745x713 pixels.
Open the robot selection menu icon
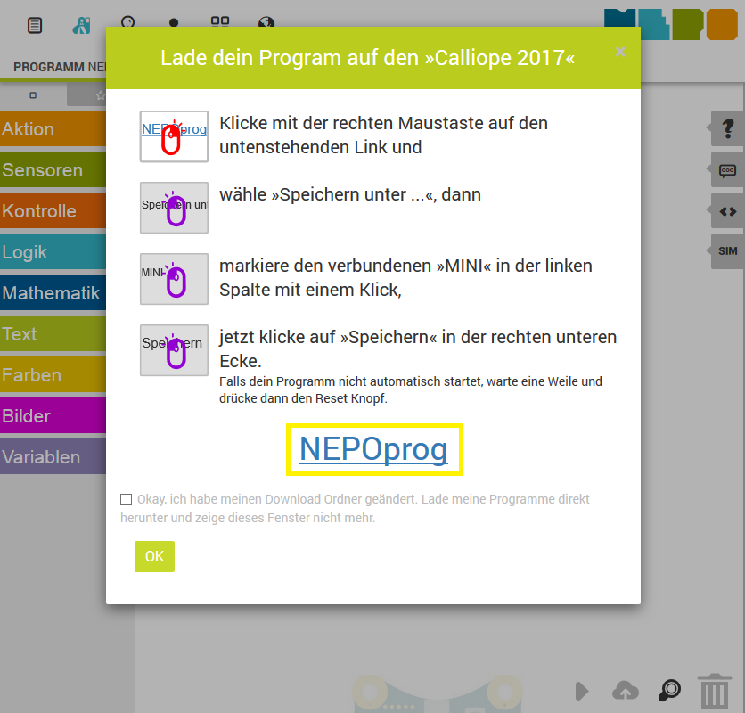(x=81, y=25)
